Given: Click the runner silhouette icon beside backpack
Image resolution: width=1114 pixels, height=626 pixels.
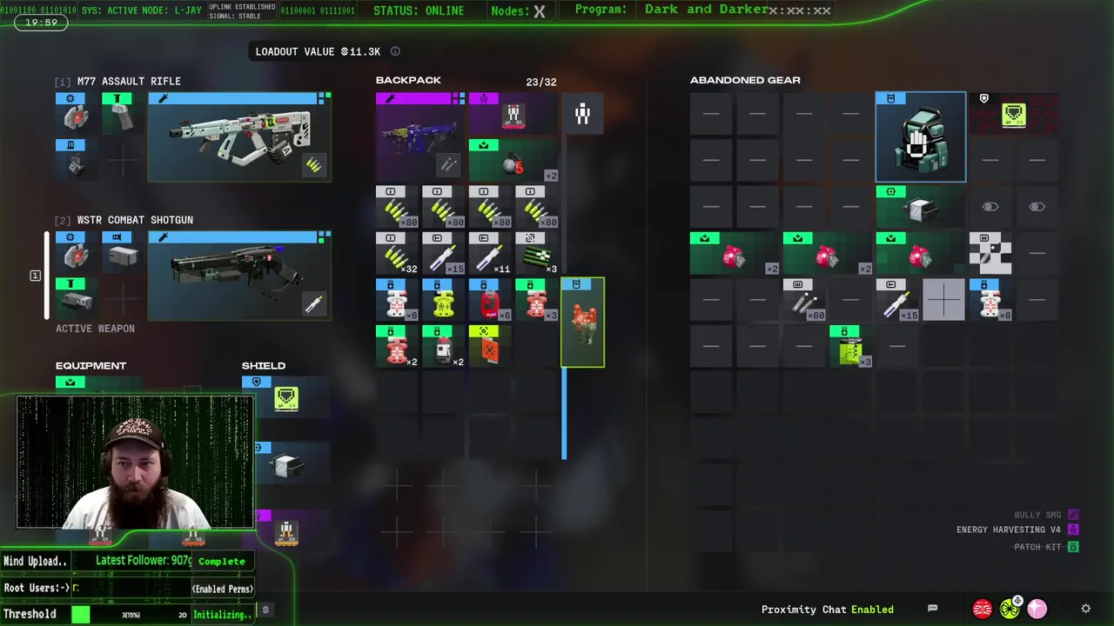Looking at the screenshot, I should coord(582,113).
